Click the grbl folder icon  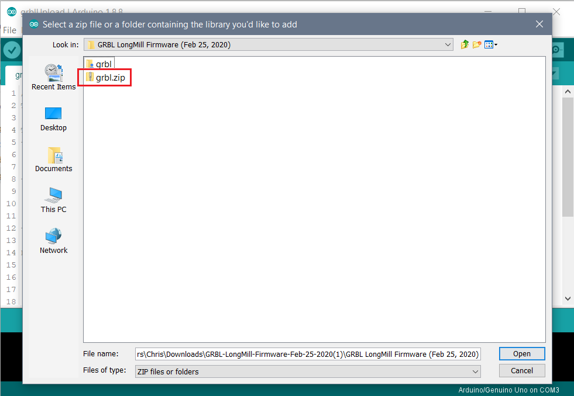tap(90, 64)
